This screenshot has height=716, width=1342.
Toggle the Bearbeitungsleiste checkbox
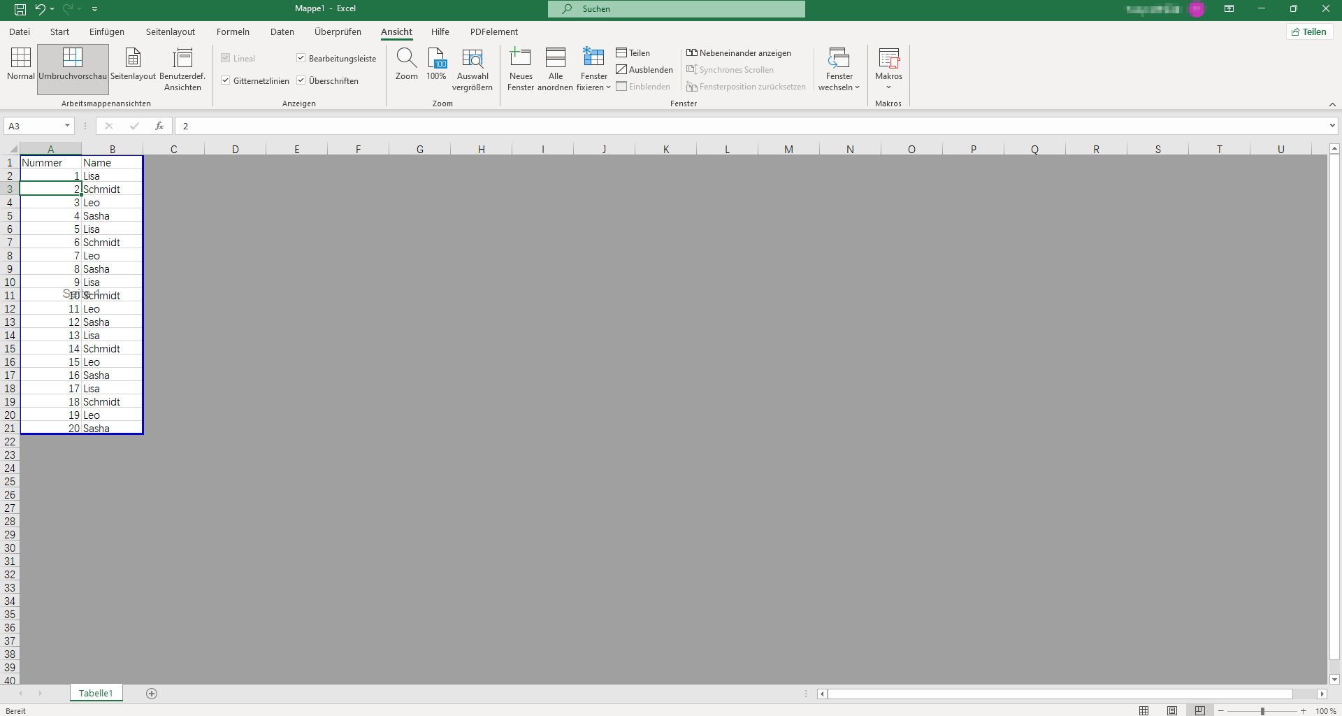tap(301, 58)
